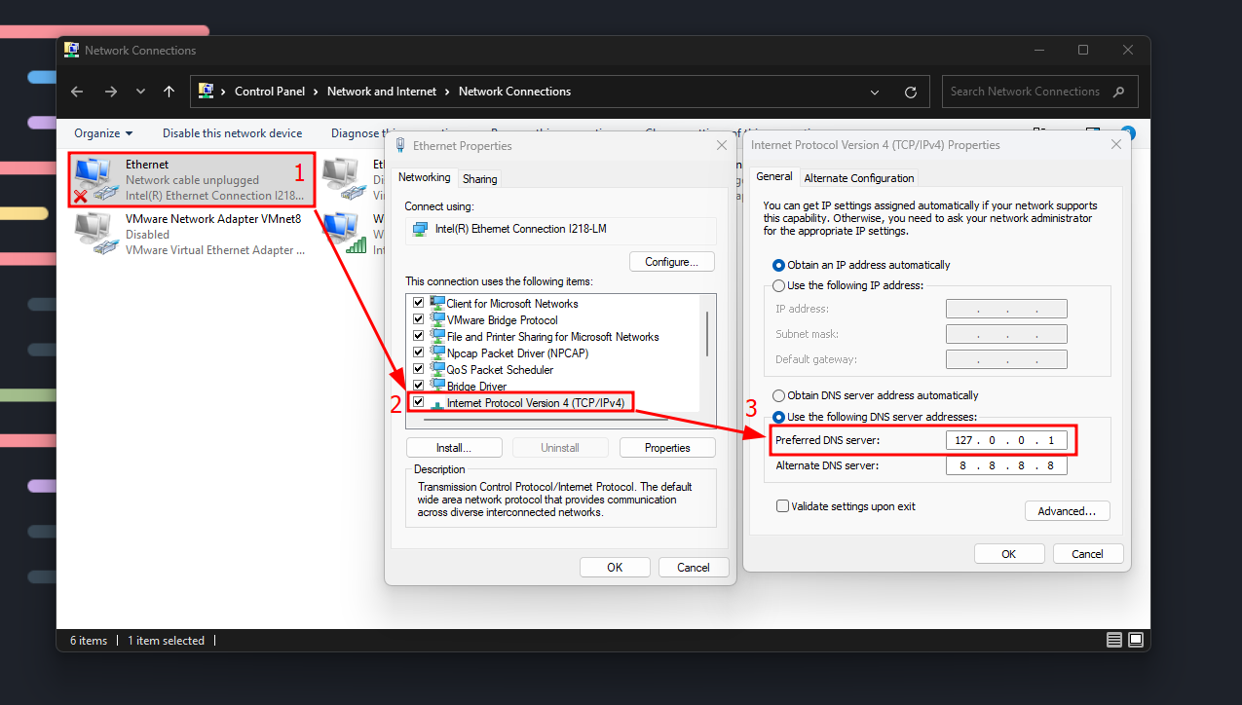The image size is (1242, 705).
Task: Switch to large icons view in status bar
Action: point(1136,641)
